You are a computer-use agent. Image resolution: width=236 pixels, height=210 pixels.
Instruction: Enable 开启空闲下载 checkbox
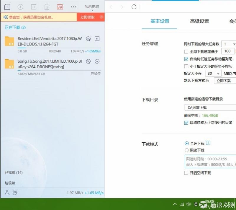click(186, 173)
